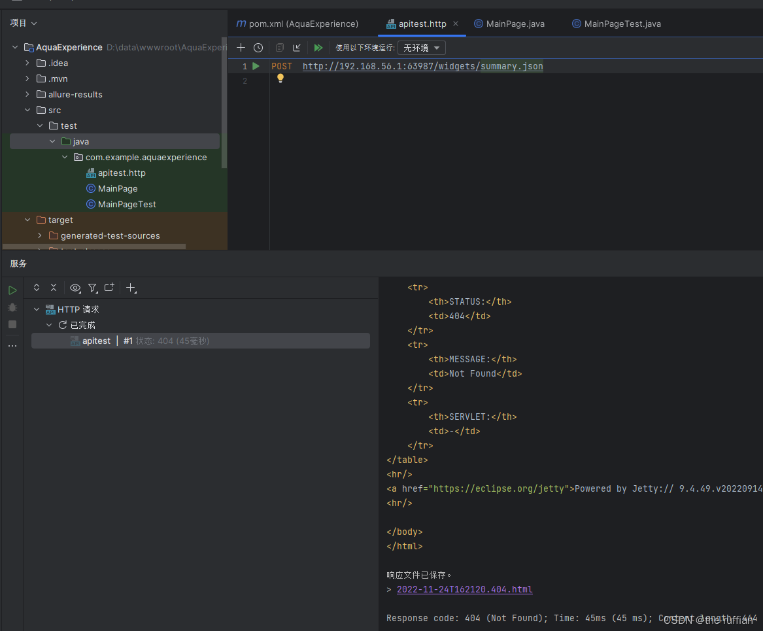
Task: Open saved response 2022-11-24T162120.404.html link
Action: click(464, 589)
